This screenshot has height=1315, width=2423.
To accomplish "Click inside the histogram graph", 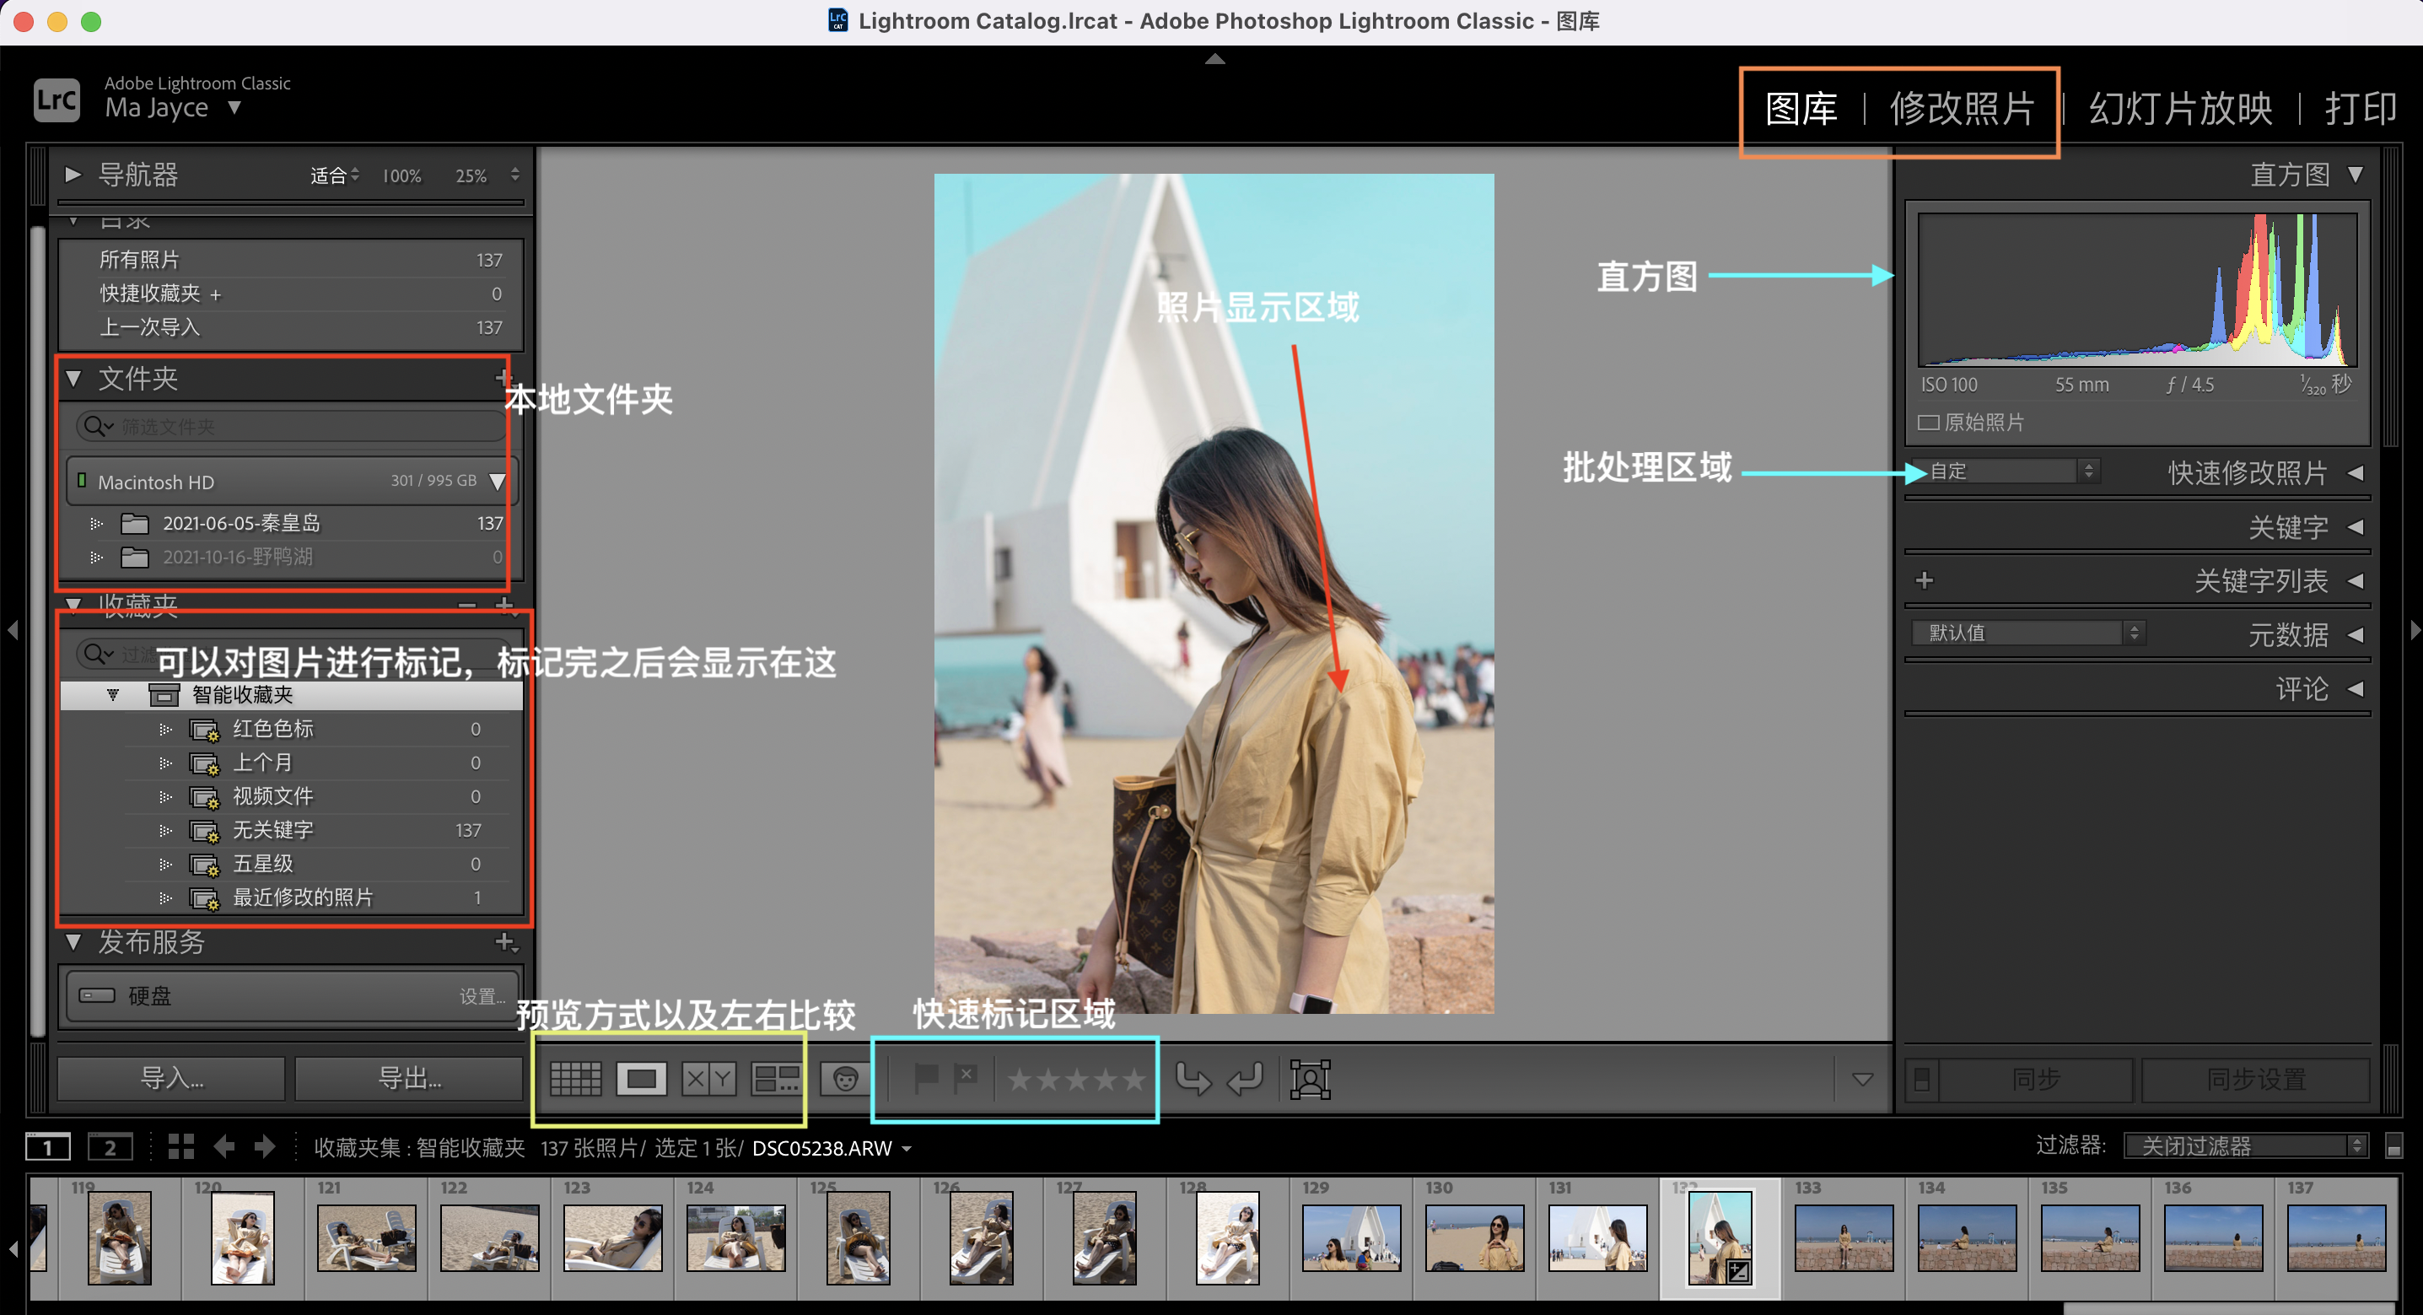I will pyautogui.click(x=2136, y=289).
